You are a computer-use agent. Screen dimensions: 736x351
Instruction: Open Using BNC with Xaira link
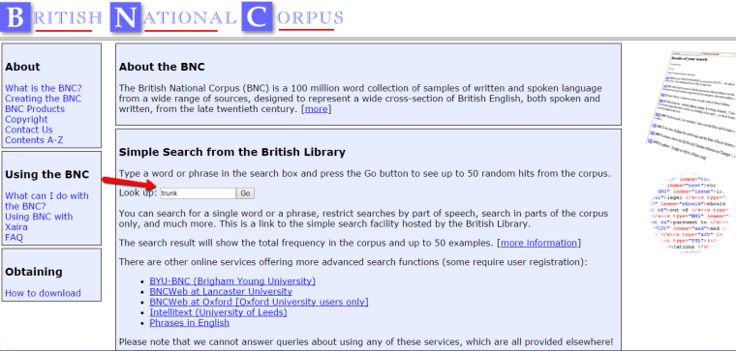pyautogui.click(x=39, y=221)
